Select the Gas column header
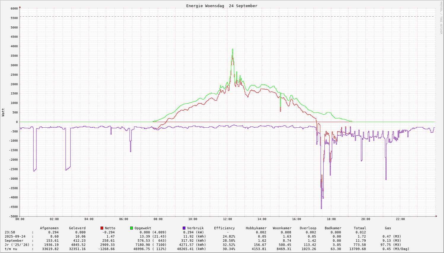The width and height of the screenshot is (444, 253). [x=388, y=228]
